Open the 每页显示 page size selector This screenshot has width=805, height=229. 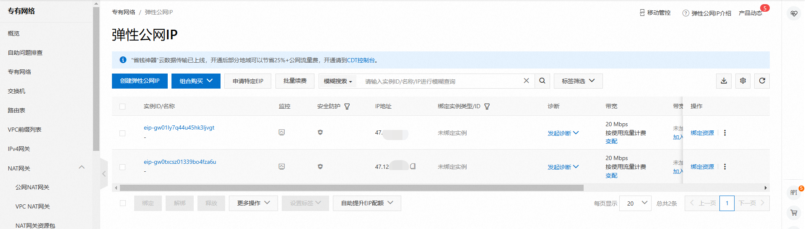(635, 204)
